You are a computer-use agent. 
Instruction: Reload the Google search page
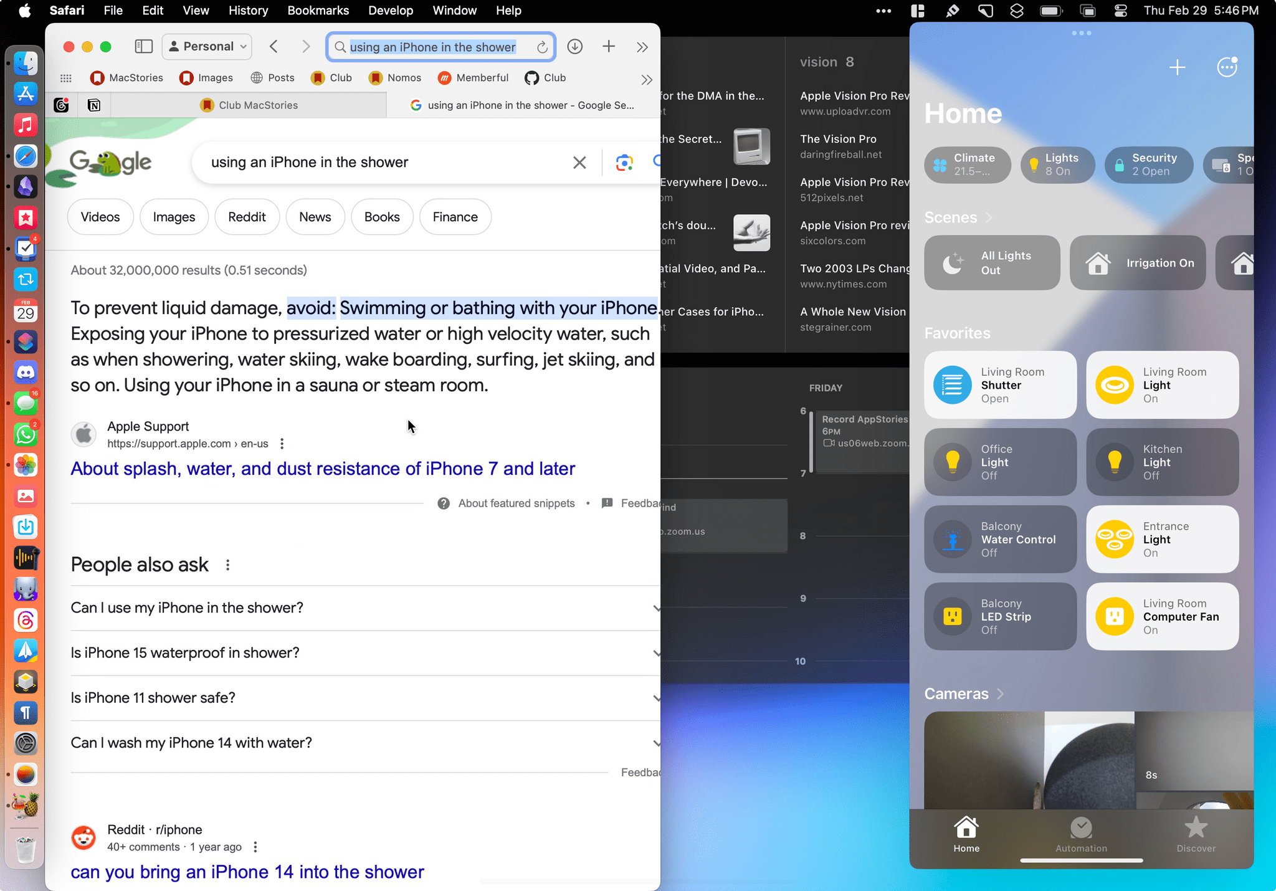[542, 47]
